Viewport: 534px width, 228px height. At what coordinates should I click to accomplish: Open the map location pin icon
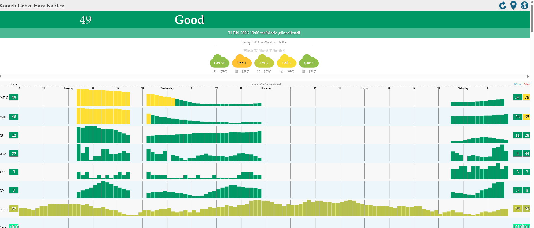pyautogui.click(x=513, y=5)
